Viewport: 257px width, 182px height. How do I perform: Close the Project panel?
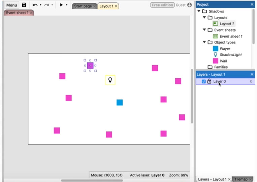click(252, 4)
